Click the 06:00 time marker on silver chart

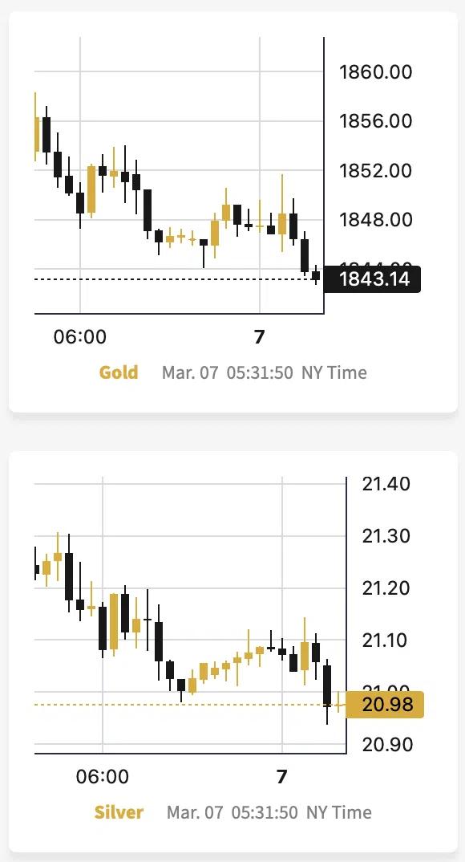point(103,776)
